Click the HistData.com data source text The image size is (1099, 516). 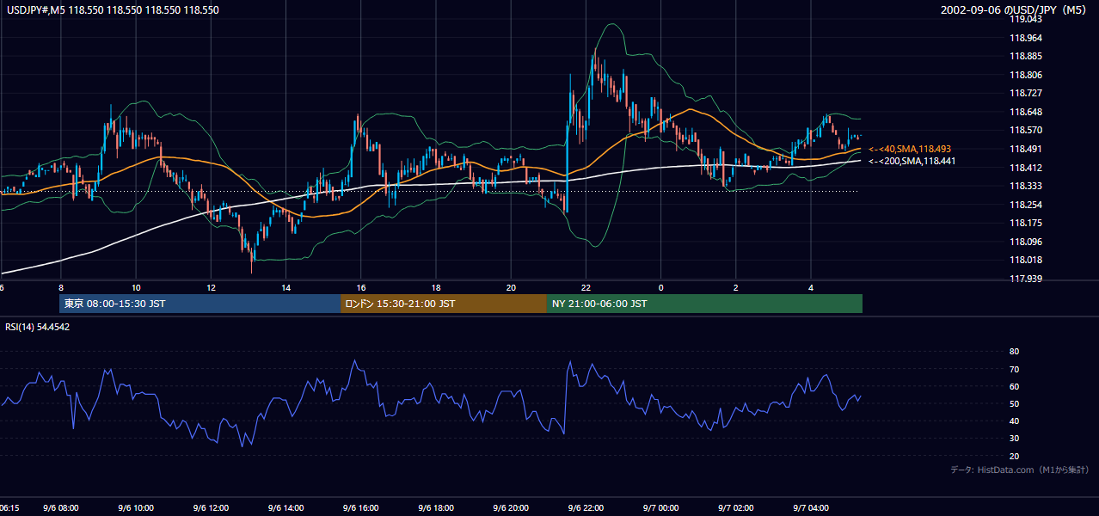pos(1019,470)
